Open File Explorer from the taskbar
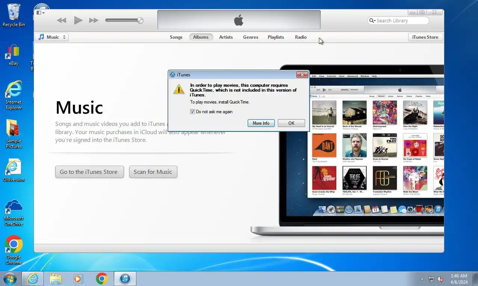Viewport: 478px width, 286px height. (56, 279)
